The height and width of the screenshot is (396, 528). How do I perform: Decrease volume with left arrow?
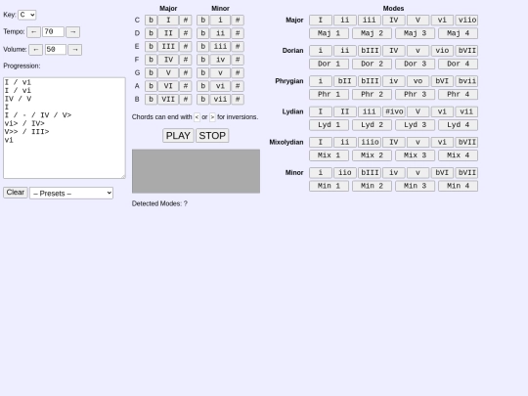(36, 50)
